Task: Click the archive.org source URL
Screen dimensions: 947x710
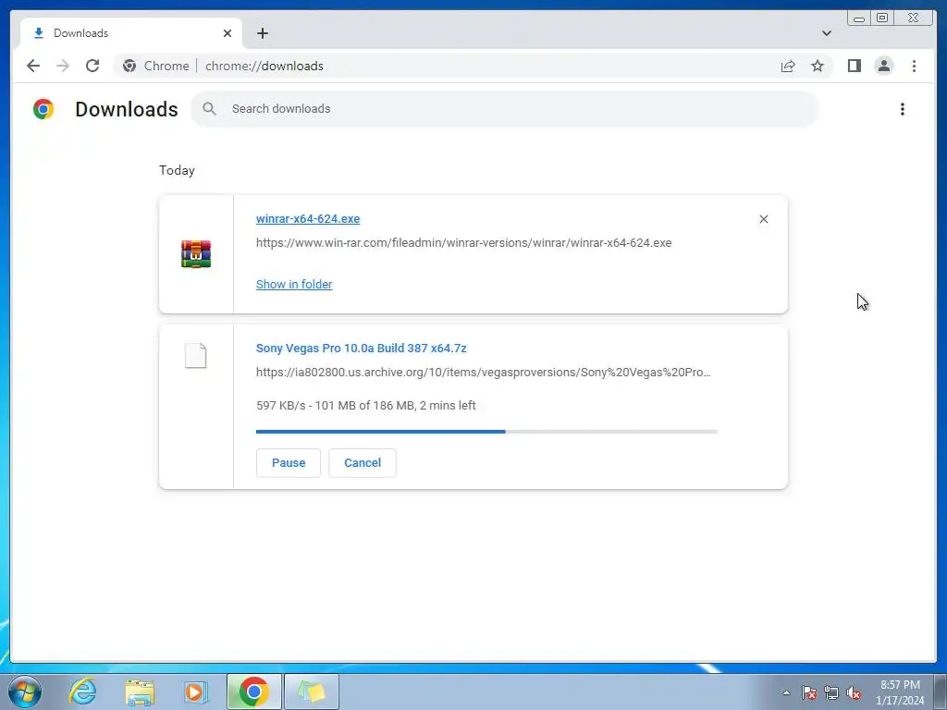Action: [483, 373]
